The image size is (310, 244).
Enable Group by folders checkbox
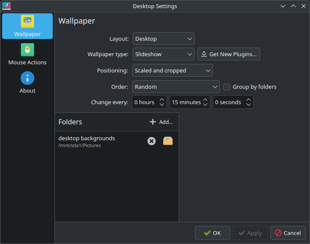click(x=227, y=87)
